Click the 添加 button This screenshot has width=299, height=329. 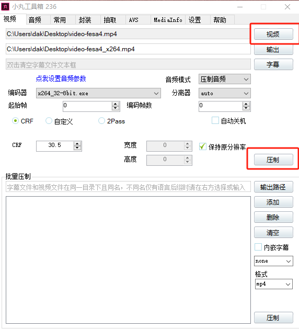click(273, 202)
